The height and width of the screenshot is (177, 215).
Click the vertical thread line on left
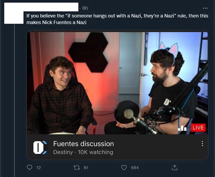pyautogui.click(x=15, y=101)
